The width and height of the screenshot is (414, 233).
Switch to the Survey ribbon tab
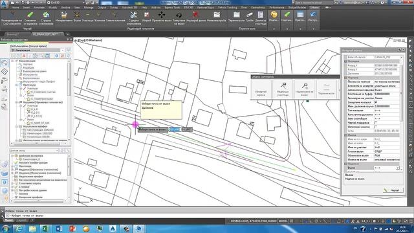[114, 8]
